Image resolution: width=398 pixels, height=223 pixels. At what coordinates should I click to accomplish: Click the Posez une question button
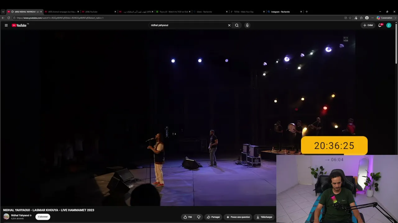[238, 217]
